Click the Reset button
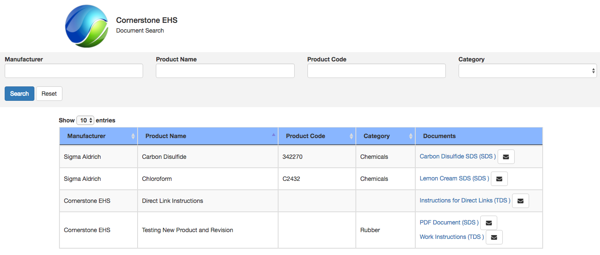 (x=49, y=94)
